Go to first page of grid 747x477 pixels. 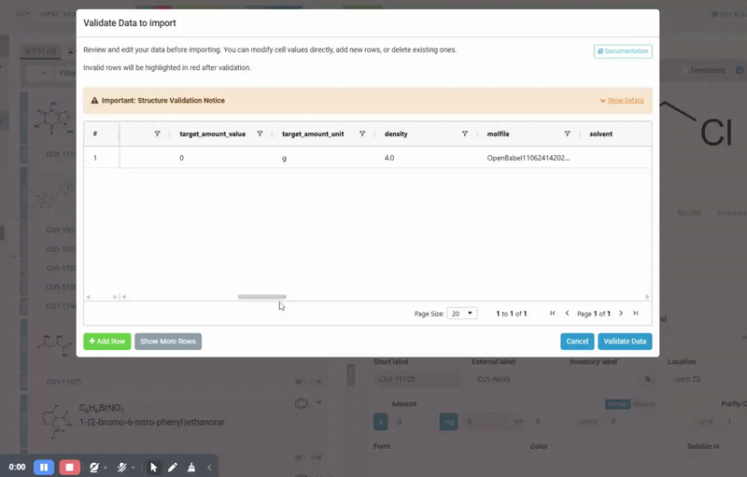tap(553, 314)
